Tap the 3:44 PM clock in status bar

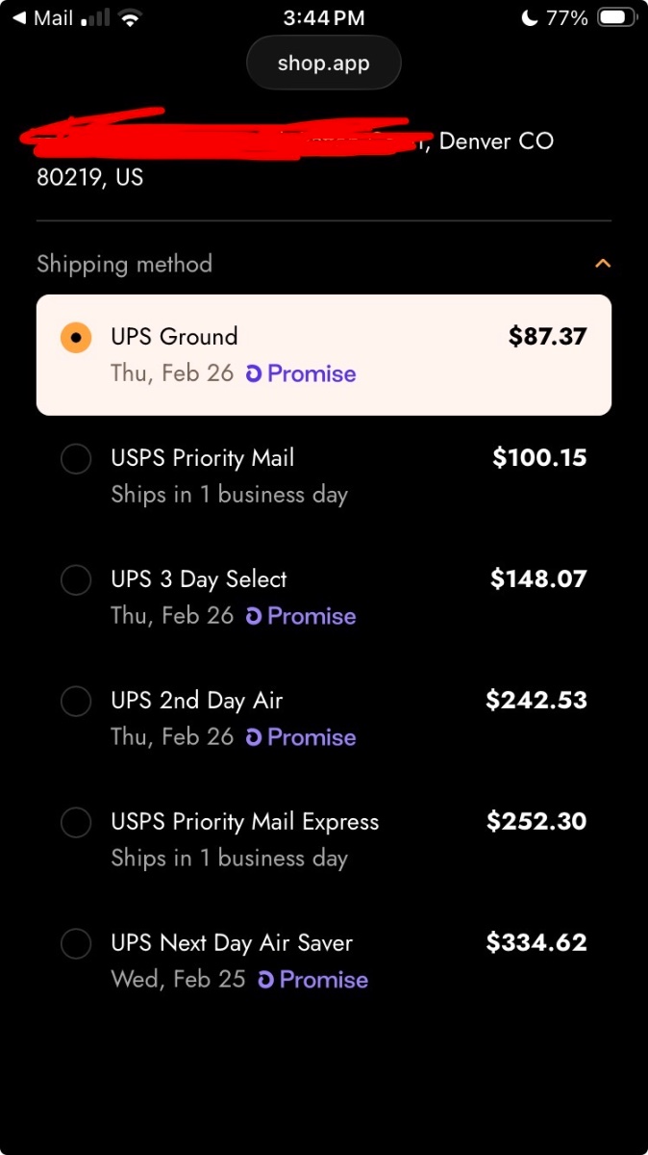[x=324, y=18]
